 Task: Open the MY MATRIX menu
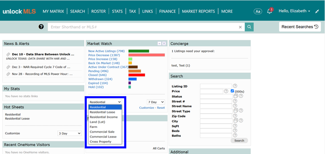tap(53, 11)
